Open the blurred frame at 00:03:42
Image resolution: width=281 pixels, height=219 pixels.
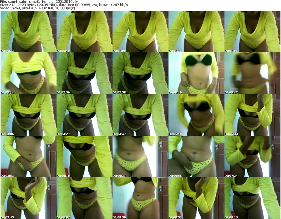[252, 73]
